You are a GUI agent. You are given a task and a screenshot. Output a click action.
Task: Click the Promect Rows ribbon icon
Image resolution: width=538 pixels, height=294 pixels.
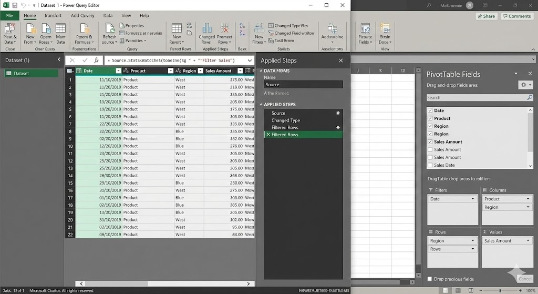point(224,30)
